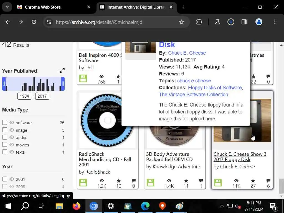Launch Firefox from the taskbar
This screenshot has width=284, height=213.
pyautogui.click(x=77, y=206)
